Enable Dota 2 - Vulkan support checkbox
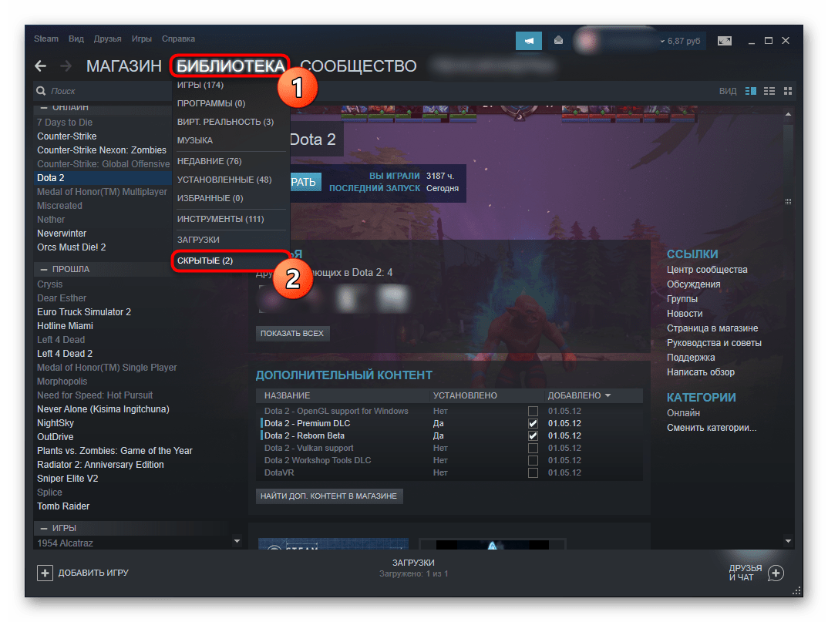The height and width of the screenshot is (622, 828). 533,448
